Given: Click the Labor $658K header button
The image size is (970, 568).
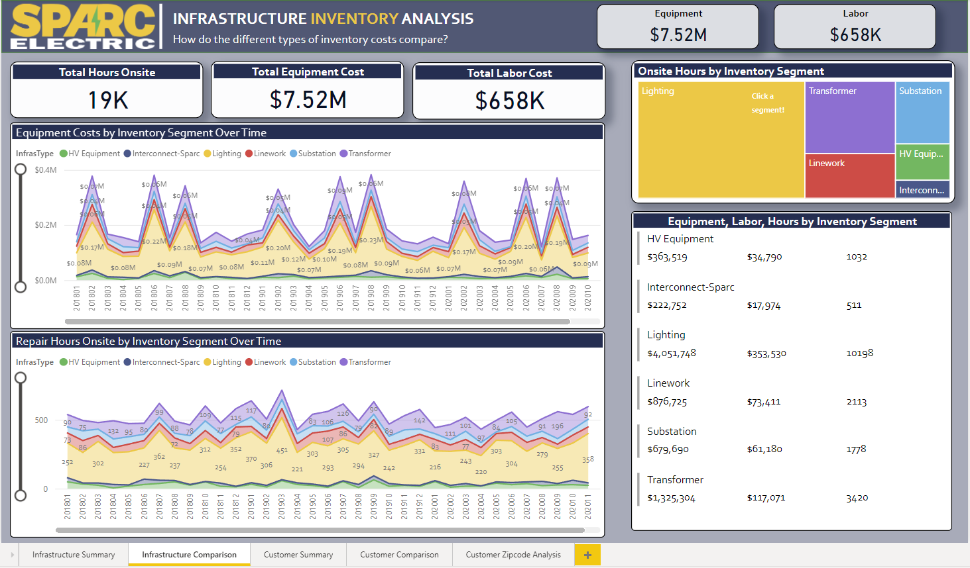Looking at the screenshot, I should tap(855, 26).
